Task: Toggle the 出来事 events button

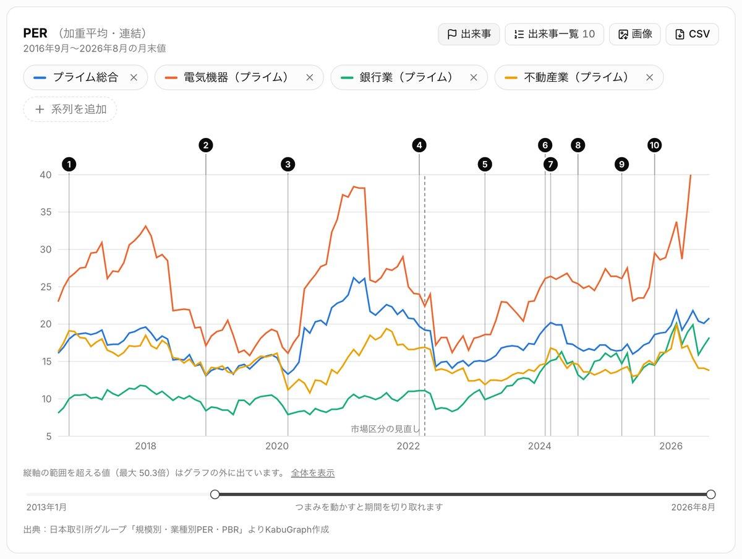Action: [469, 34]
